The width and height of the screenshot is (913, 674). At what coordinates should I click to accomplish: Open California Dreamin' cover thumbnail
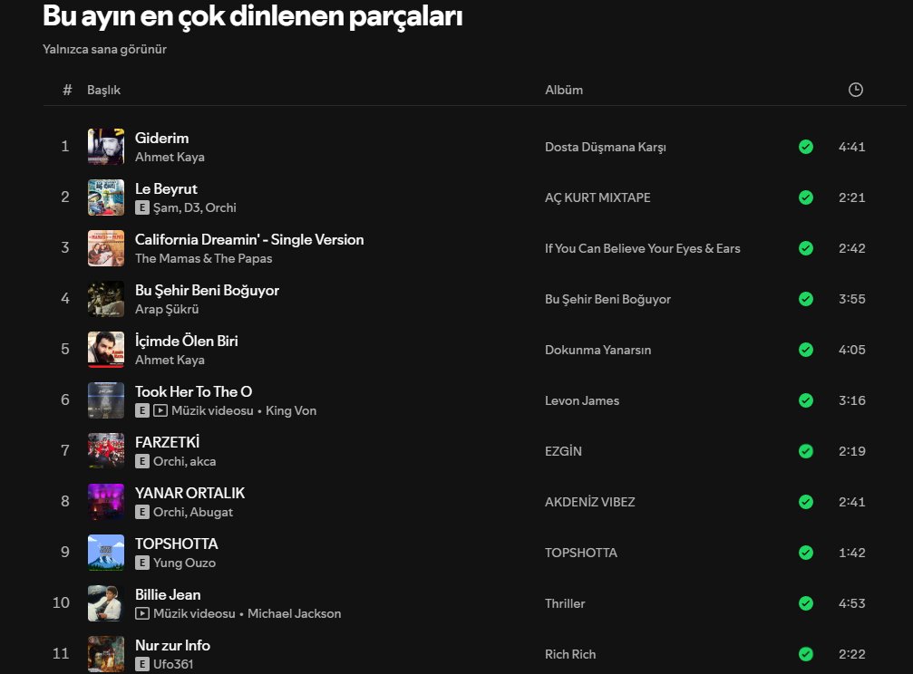(x=106, y=248)
